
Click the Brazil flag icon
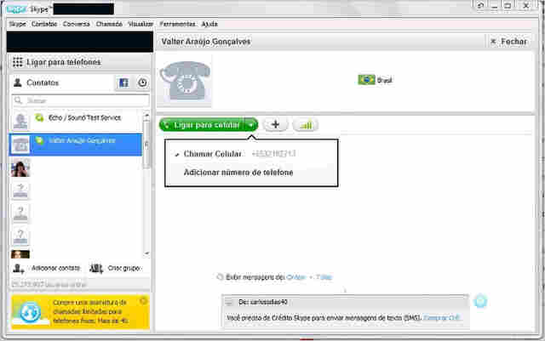click(366, 80)
